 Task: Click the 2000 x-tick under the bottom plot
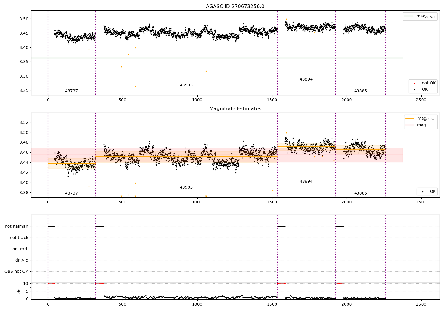coord(346,304)
